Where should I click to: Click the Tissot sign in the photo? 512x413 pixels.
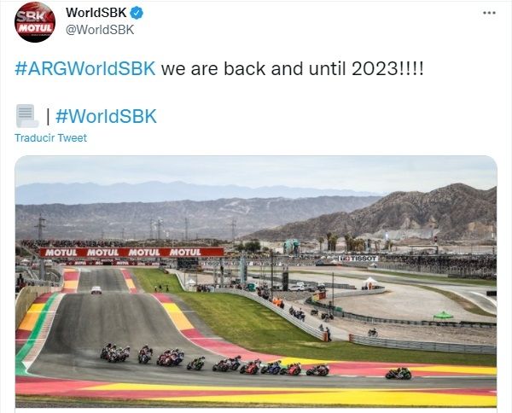[358, 259]
